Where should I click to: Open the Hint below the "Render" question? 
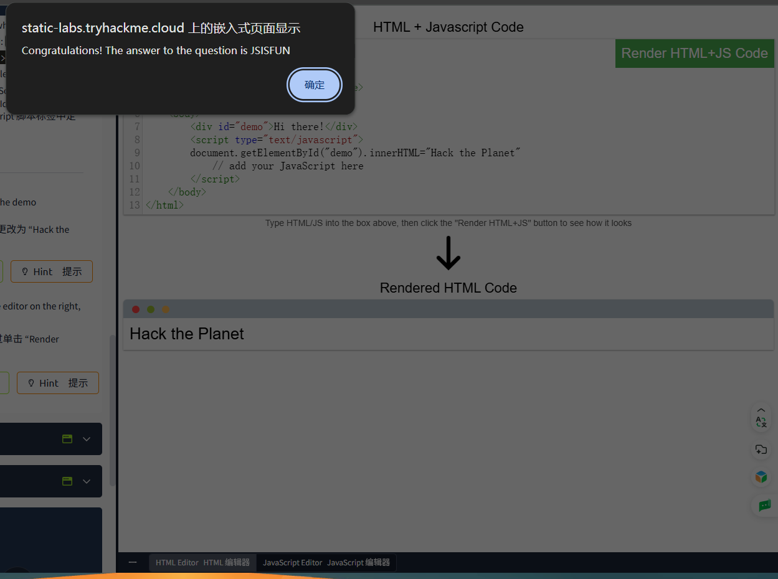(58, 383)
